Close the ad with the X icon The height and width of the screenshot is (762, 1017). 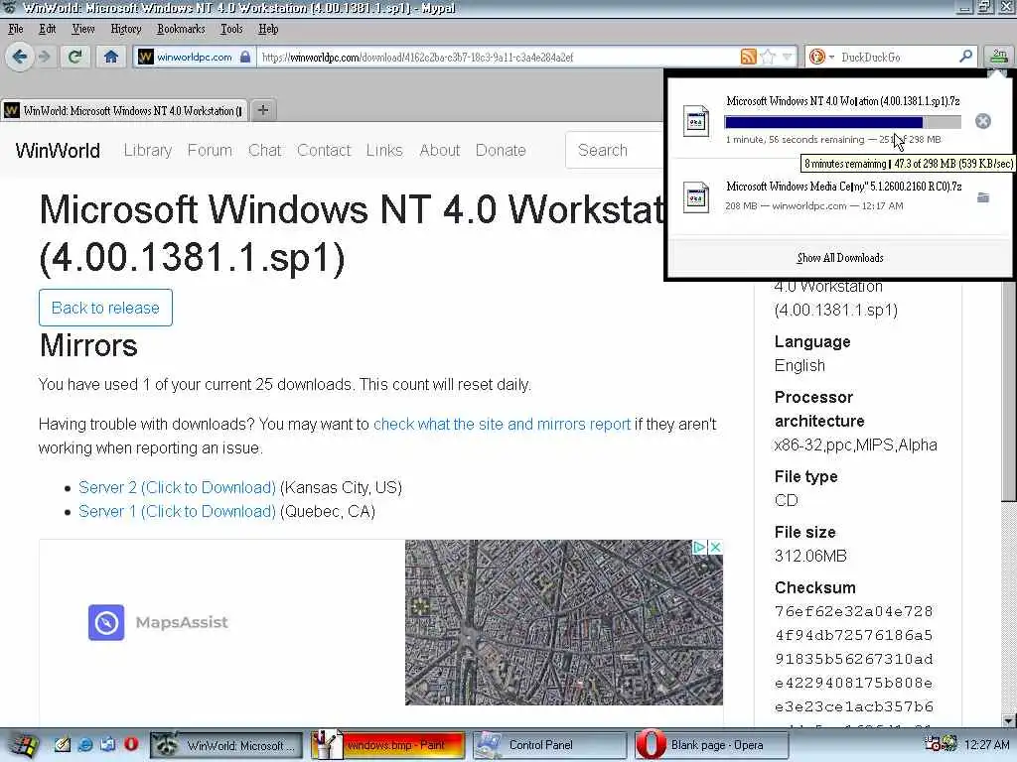[715, 548]
